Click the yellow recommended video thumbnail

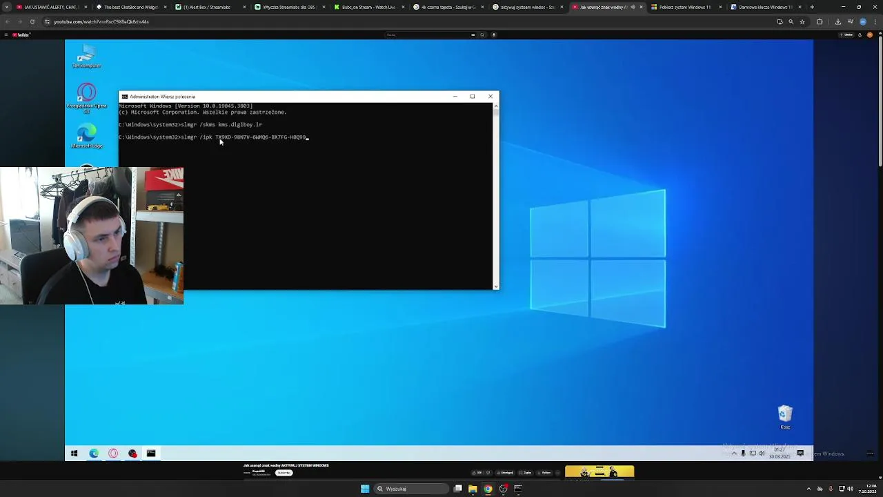point(599,472)
